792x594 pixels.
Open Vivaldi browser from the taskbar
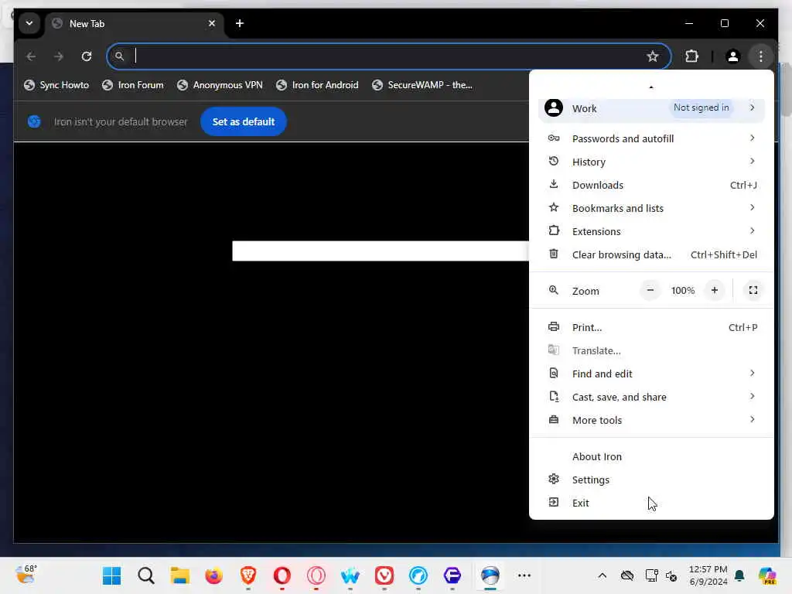384,575
